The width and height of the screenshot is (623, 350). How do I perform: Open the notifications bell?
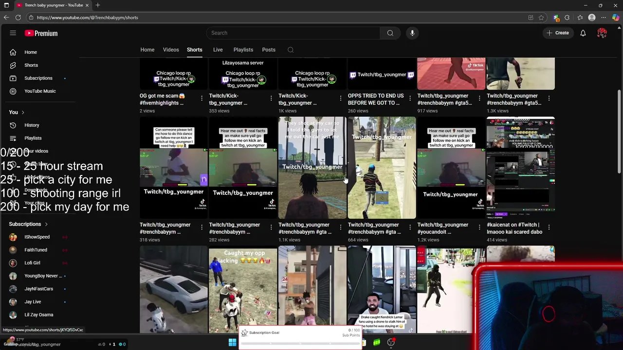coord(583,33)
